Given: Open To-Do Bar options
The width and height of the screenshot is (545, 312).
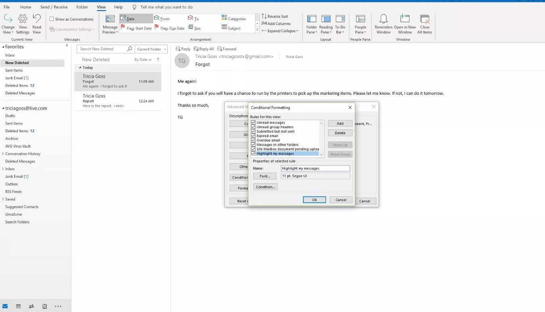Looking at the screenshot, I should point(340,24).
